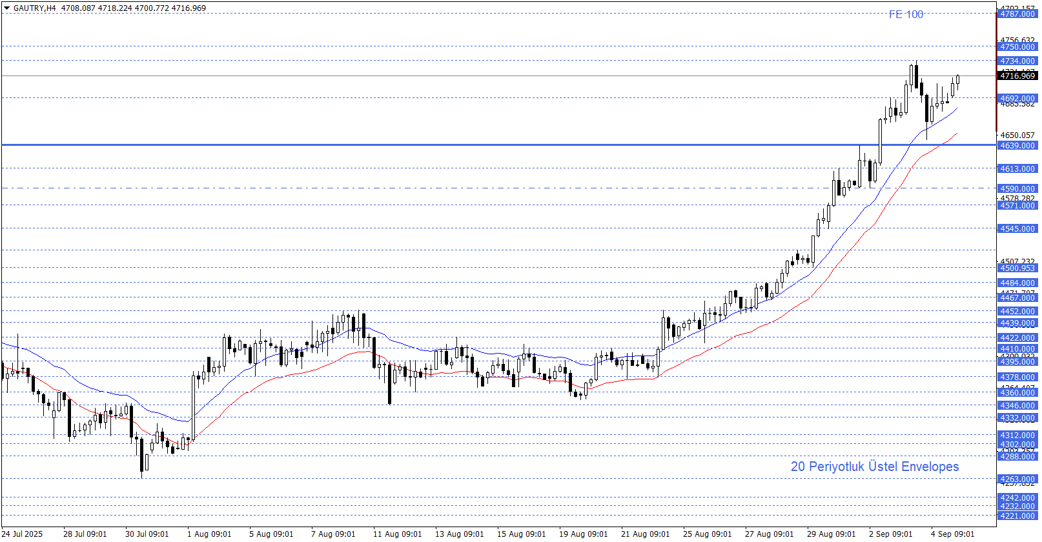Image resolution: width=1042 pixels, height=542 pixels.
Task: Click the 24 Jul 2025 date on time axis
Action: pyautogui.click(x=23, y=534)
